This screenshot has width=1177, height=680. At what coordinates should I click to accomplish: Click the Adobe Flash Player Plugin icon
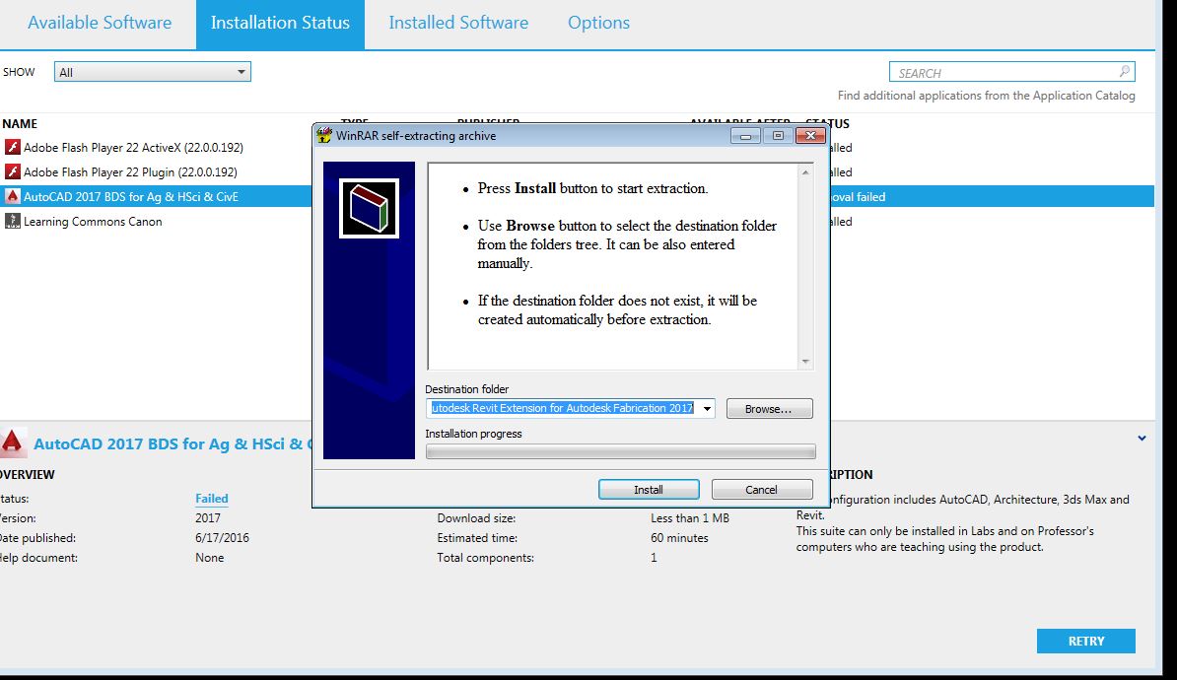point(13,171)
